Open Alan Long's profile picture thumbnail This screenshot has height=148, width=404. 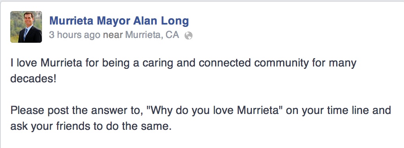click(26, 27)
